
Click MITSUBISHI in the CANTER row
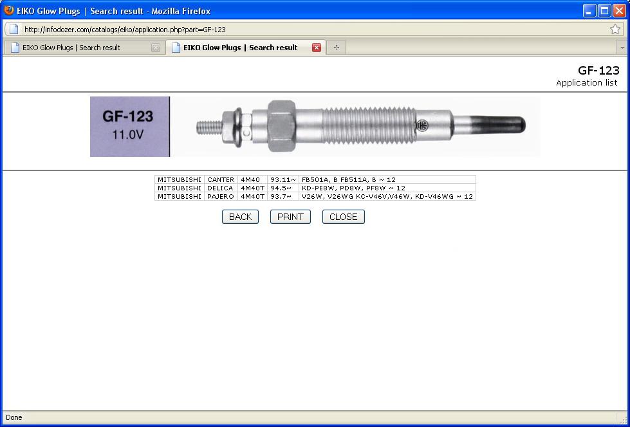point(179,179)
